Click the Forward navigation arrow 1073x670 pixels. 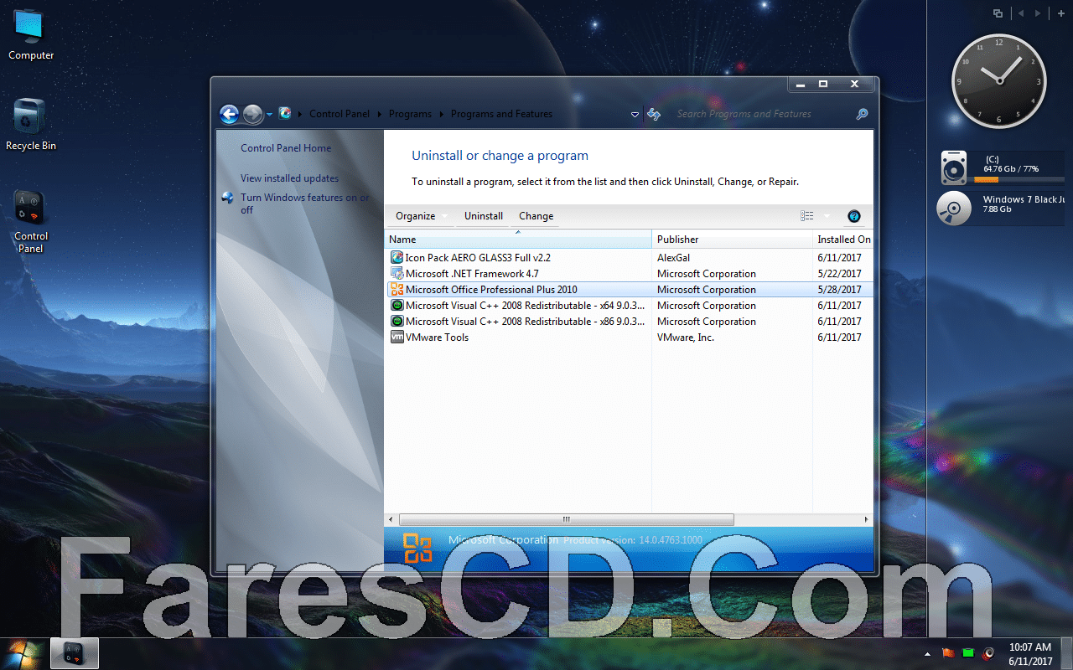click(x=252, y=114)
